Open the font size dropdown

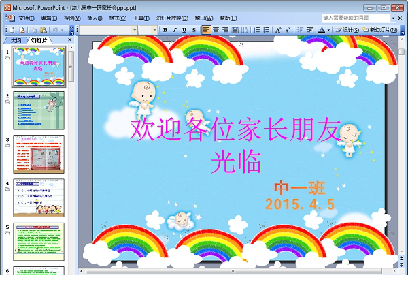[x=155, y=30]
